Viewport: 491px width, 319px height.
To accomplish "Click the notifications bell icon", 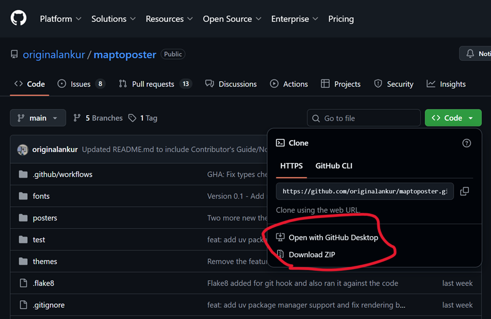I will tap(470, 54).
